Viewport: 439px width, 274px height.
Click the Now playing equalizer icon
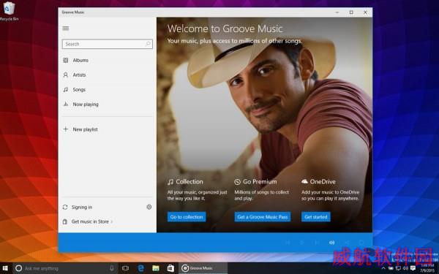[x=66, y=104]
